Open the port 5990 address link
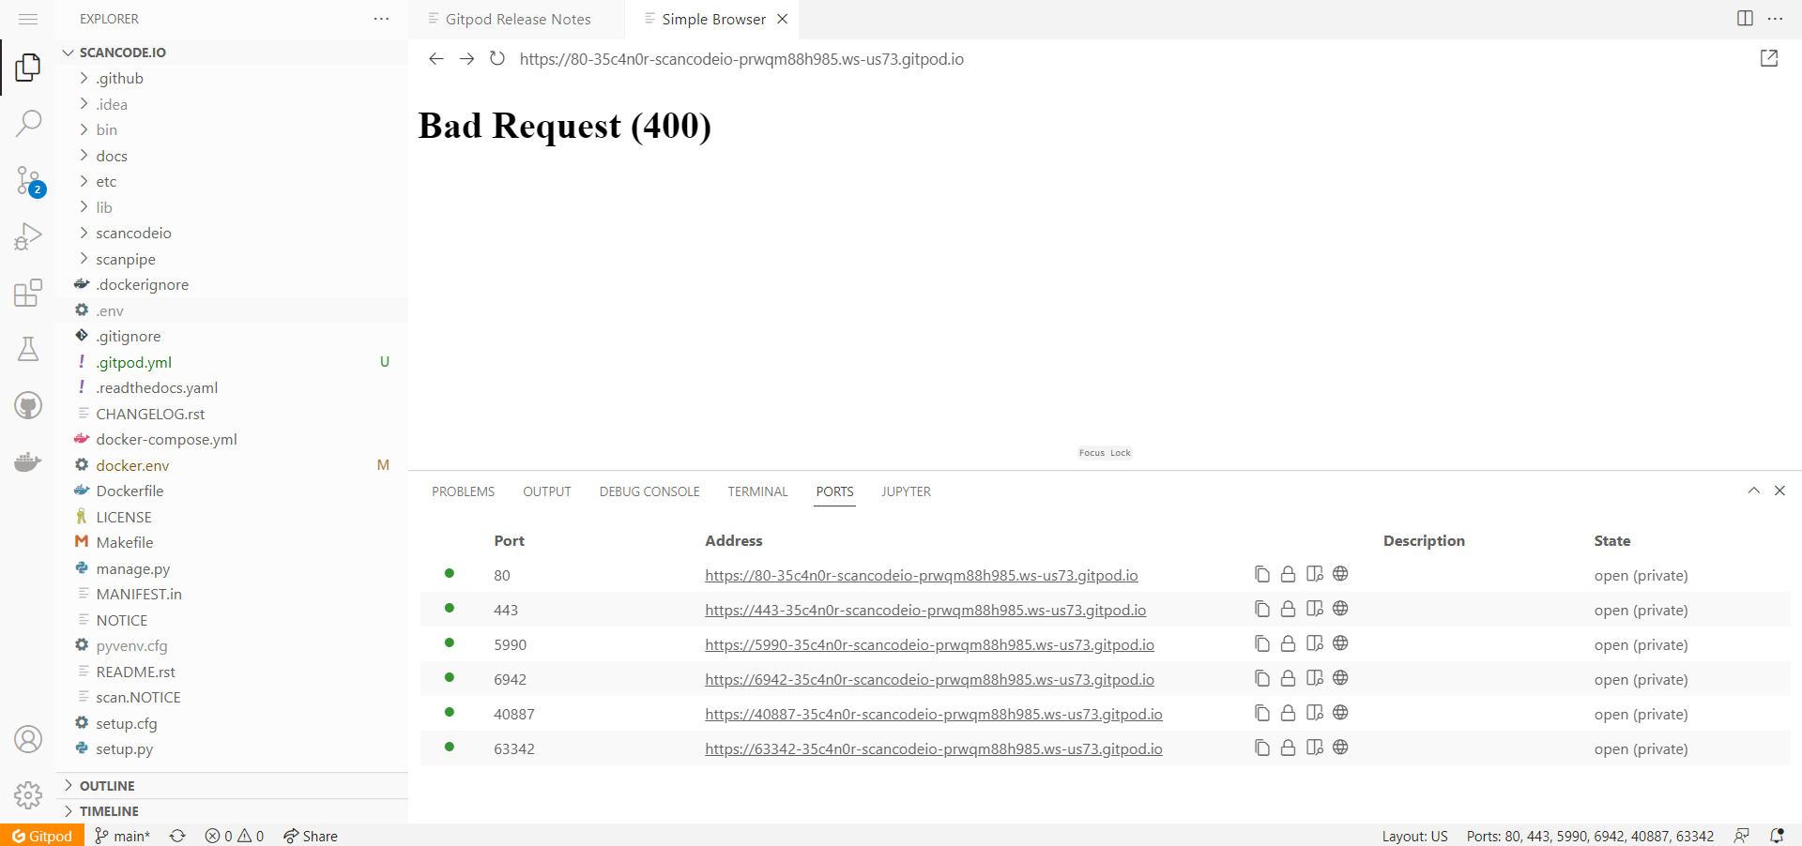 [x=929, y=644]
